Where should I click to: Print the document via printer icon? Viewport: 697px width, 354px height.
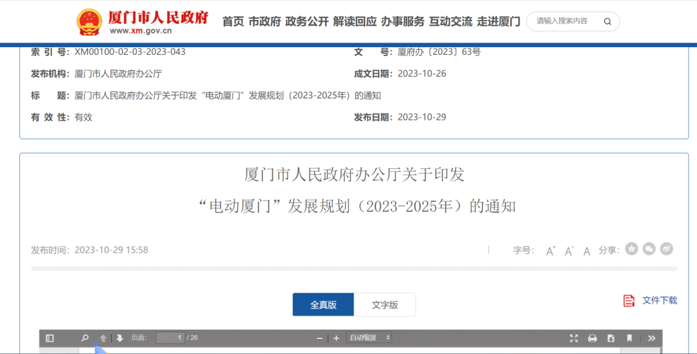click(x=592, y=339)
